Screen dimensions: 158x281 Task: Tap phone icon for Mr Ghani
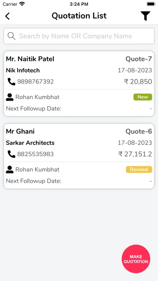(x=11, y=154)
